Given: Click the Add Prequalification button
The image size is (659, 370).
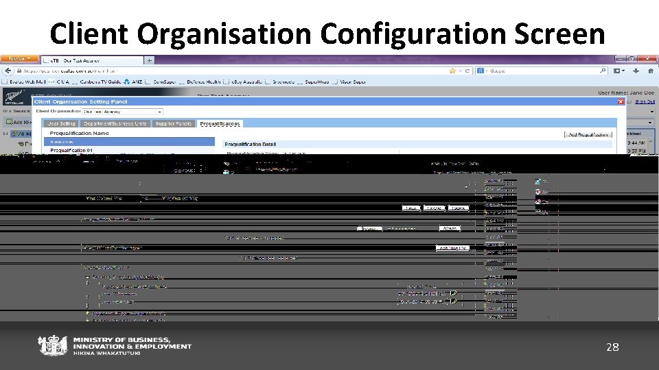Looking at the screenshot, I should [588, 135].
